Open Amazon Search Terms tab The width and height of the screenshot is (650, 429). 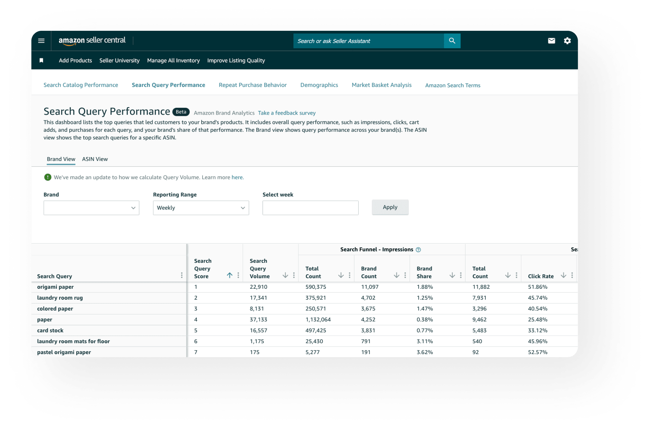453,85
